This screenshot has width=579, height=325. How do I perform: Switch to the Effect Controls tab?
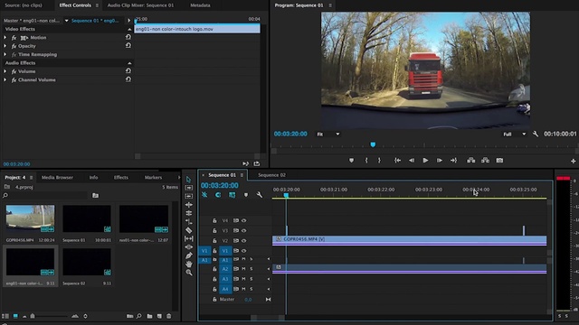coord(75,5)
